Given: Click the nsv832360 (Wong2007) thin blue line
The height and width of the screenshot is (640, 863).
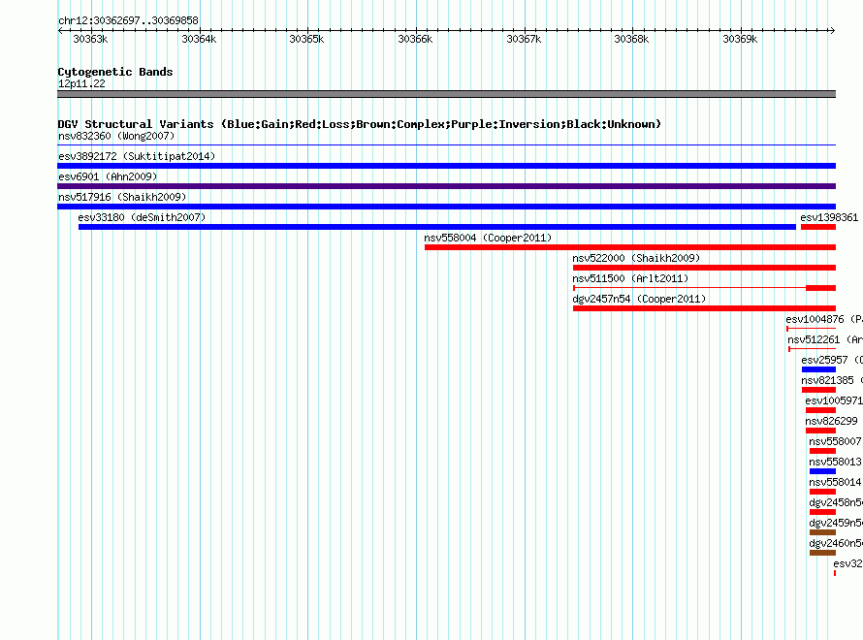Looking at the screenshot, I should (446, 145).
